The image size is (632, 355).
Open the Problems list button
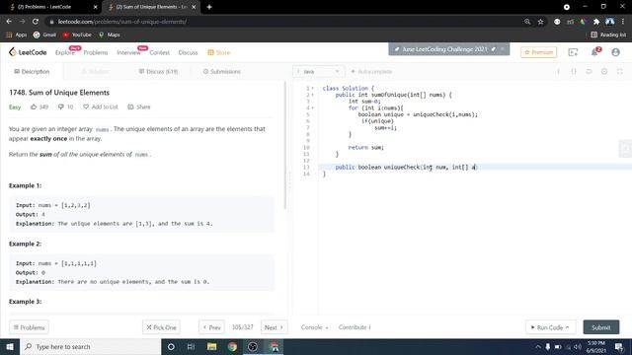tap(29, 327)
